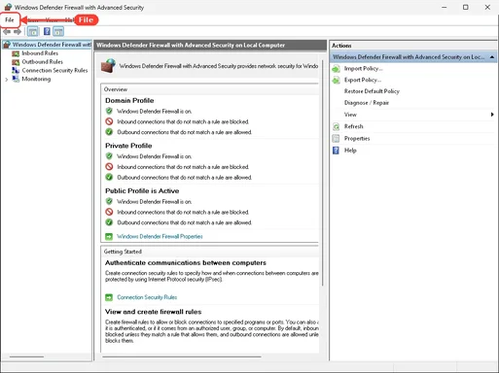Viewport: 499px width, 373px height.
Task: Click Export Policy action
Action: 363,80
